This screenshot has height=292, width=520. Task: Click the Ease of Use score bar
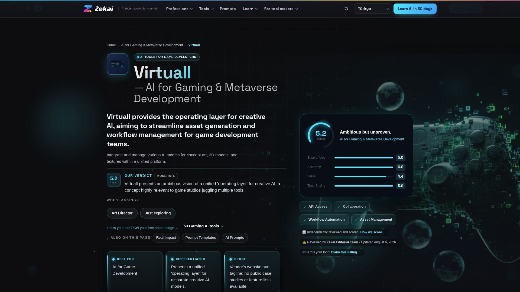[363, 158]
